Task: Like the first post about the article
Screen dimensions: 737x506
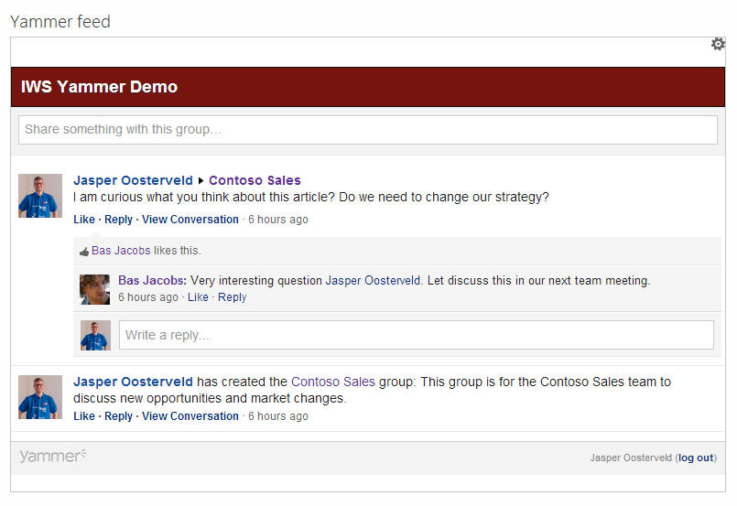Action: [x=84, y=220]
